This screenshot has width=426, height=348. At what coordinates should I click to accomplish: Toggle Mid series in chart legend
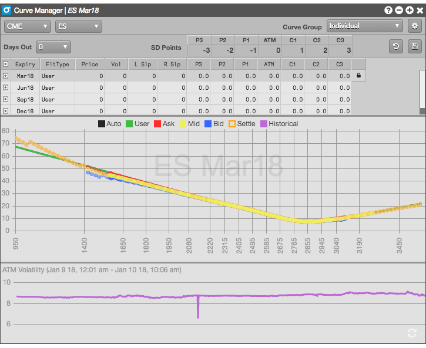pyautogui.click(x=189, y=124)
